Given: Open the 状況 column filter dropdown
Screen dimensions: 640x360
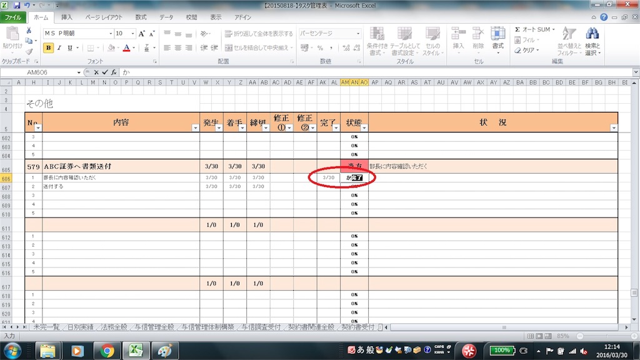Looking at the screenshot, I should tap(614, 127).
